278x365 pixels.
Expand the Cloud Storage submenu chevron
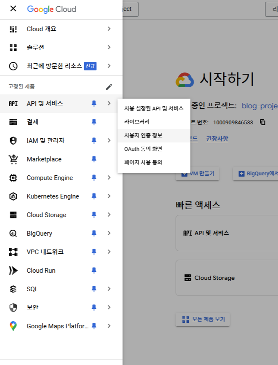pos(109,215)
